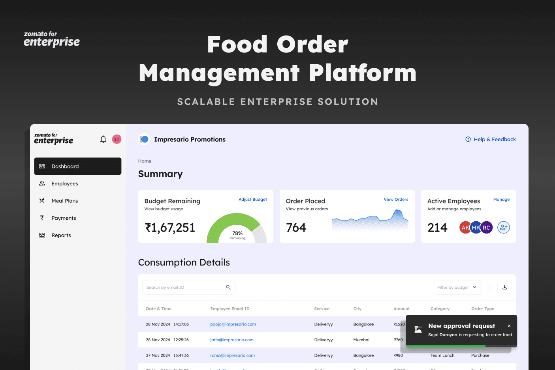Download consumption details
555x370 pixels.
[504, 287]
